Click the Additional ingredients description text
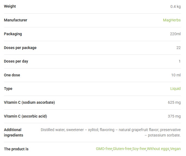This screenshot has width=186, height=156. pyautogui.click(x=110, y=132)
